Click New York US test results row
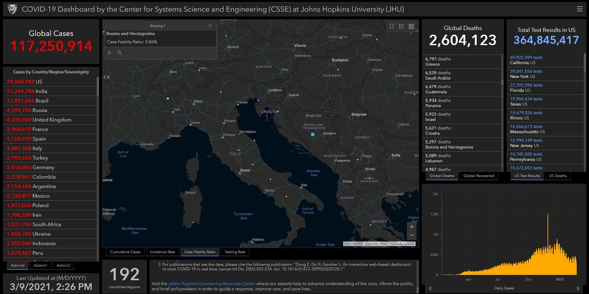The height and width of the screenshot is (294, 589). pos(545,74)
